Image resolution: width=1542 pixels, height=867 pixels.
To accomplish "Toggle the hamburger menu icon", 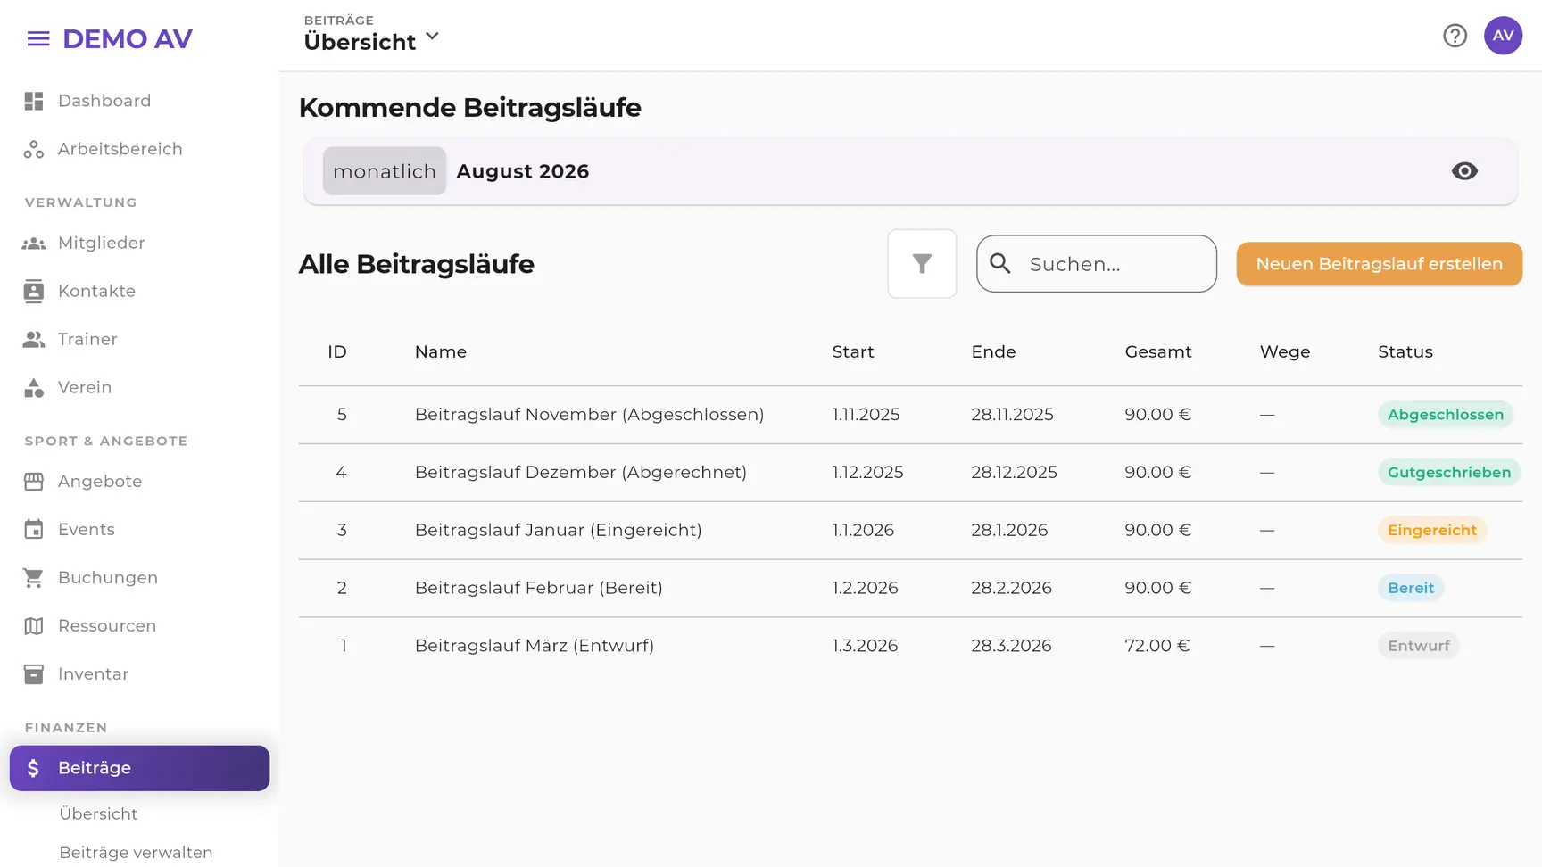I will click(38, 38).
